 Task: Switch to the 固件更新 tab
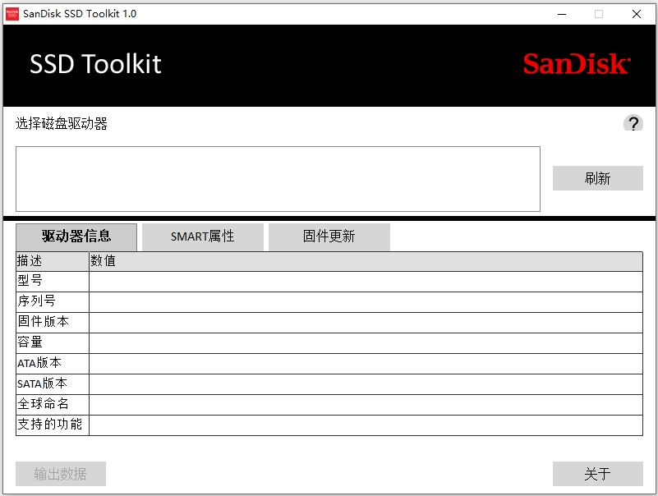pos(329,237)
